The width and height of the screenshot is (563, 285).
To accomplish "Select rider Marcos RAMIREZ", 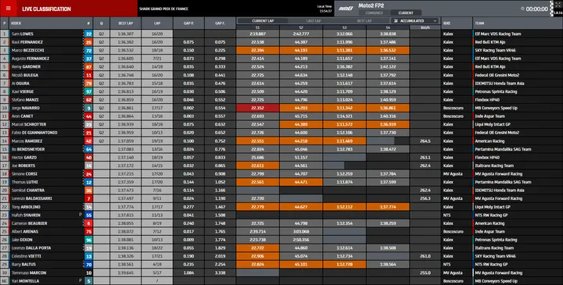I will [x=27, y=141].
